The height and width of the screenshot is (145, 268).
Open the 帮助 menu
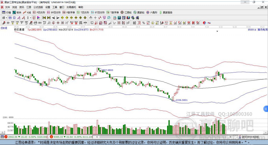81,7
